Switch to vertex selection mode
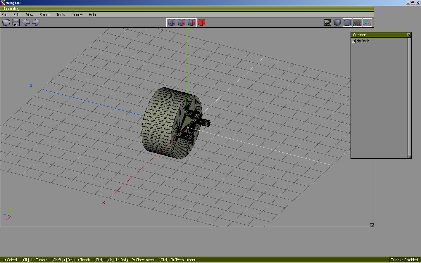421x263 pixels. click(x=171, y=23)
